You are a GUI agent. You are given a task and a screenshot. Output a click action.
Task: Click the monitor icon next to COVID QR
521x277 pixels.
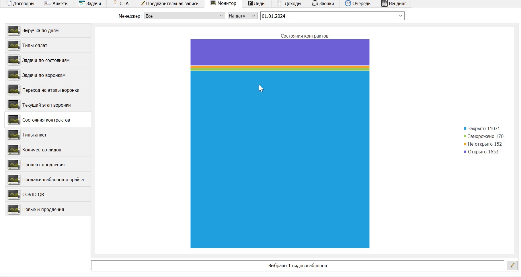[x=14, y=194]
